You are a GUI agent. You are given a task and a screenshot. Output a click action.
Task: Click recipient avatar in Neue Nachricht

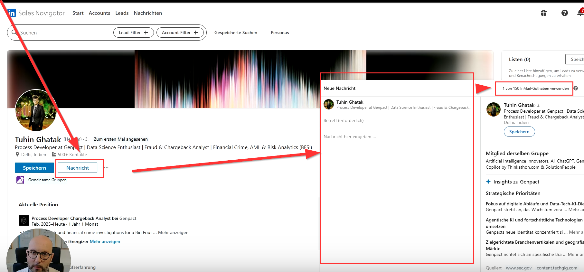[x=329, y=104]
